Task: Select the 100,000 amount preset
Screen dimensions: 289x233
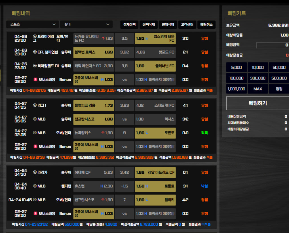Action: click(236, 78)
